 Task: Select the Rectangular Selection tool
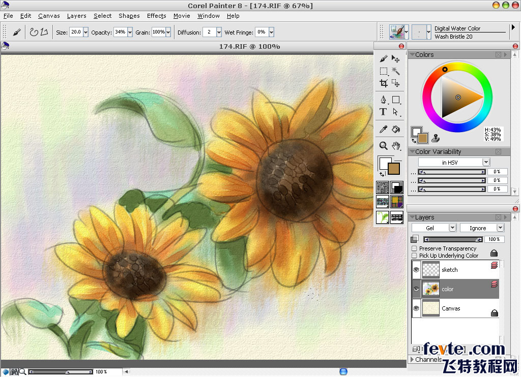click(384, 71)
